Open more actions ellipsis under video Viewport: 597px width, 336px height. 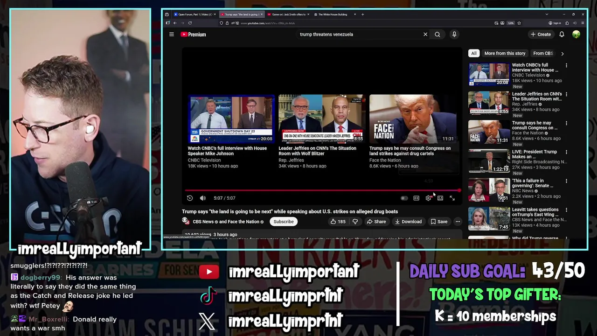pyautogui.click(x=458, y=222)
